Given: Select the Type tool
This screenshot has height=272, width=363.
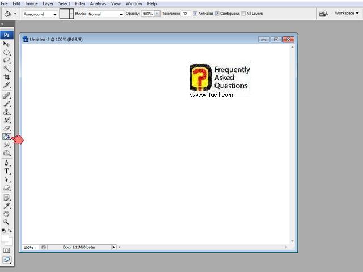Looking at the screenshot, I should coord(7,171).
